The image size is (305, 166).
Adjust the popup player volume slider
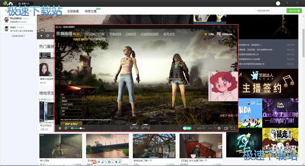79,128
